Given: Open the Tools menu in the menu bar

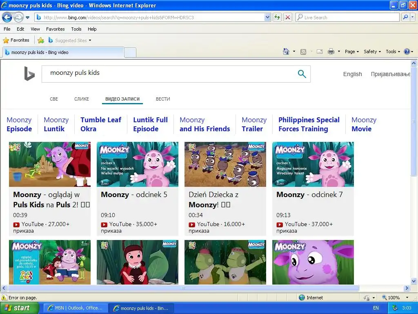Looking at the screenshot, I should 76,29.
